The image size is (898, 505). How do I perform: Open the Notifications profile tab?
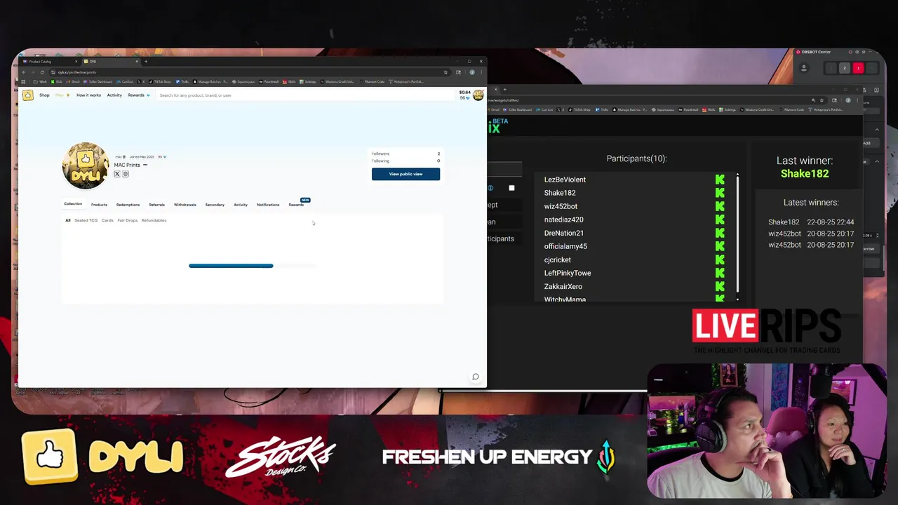coord(268,205)
